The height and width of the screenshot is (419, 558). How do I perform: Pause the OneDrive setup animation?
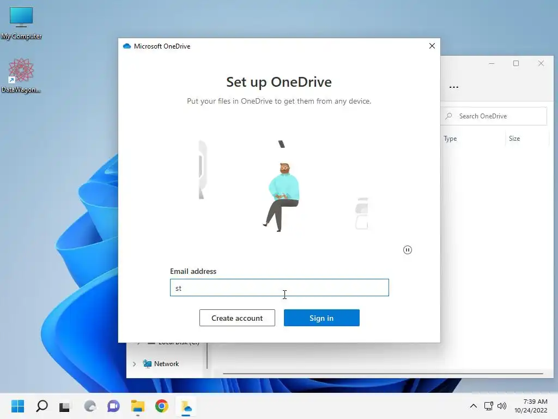(x=408, y=250)
